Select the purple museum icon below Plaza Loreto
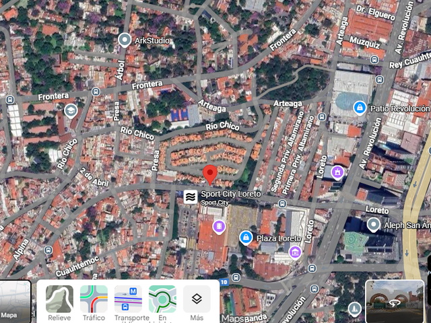Screen dimensions: 431x323 pyautogui.click(x=295, y=252)
